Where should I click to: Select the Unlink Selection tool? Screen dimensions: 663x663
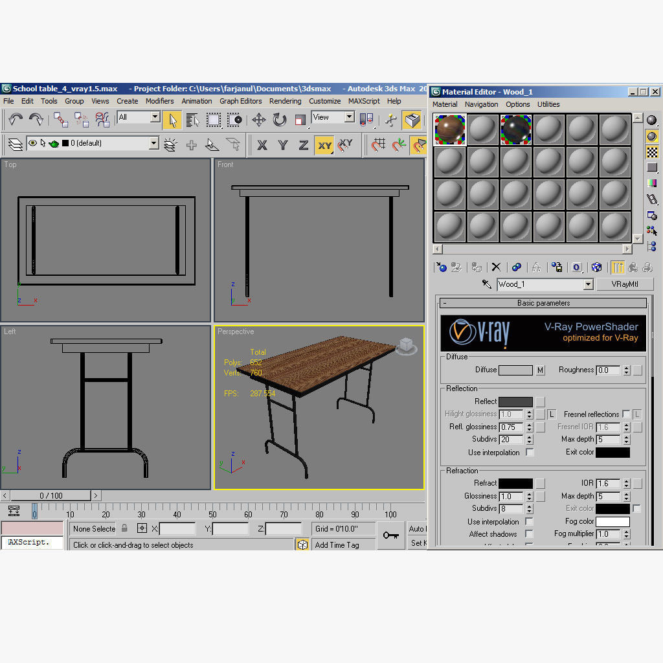click(82, 120)
